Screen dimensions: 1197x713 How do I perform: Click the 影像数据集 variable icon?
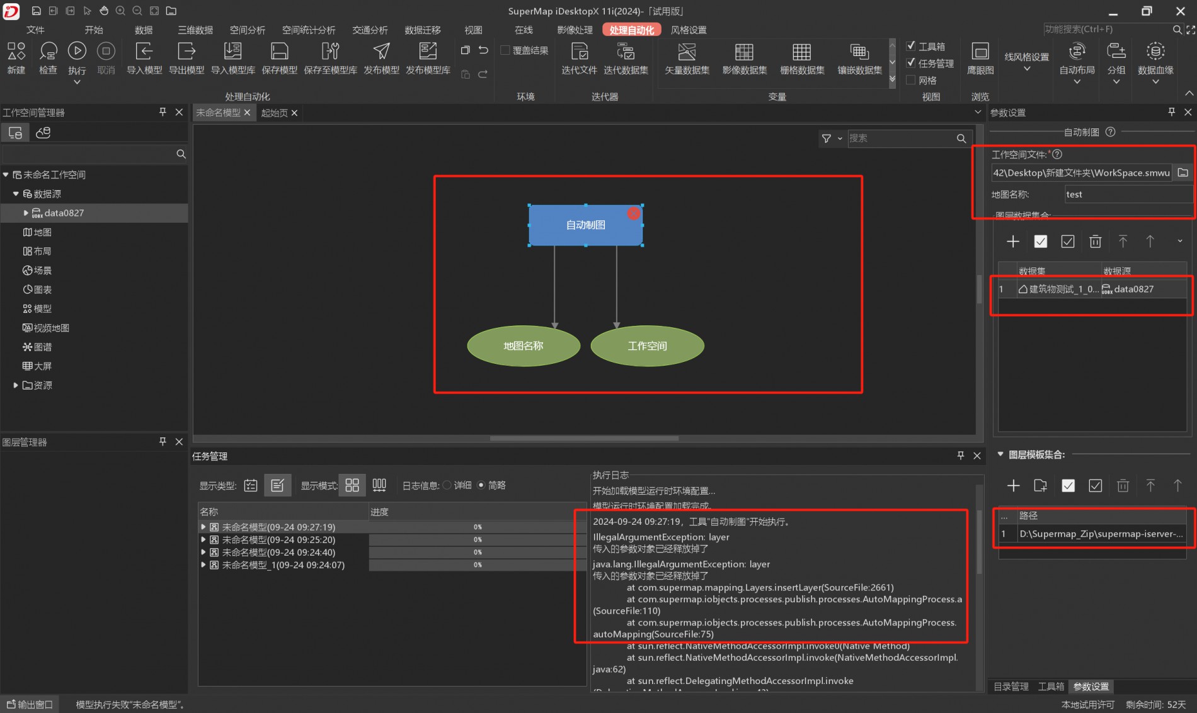coord(744,52)
